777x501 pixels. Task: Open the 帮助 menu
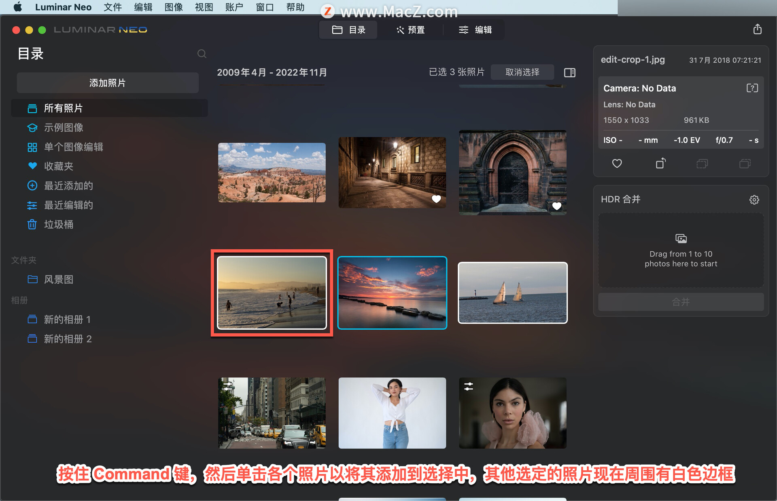pyautogui.click(x=295, y=7)
